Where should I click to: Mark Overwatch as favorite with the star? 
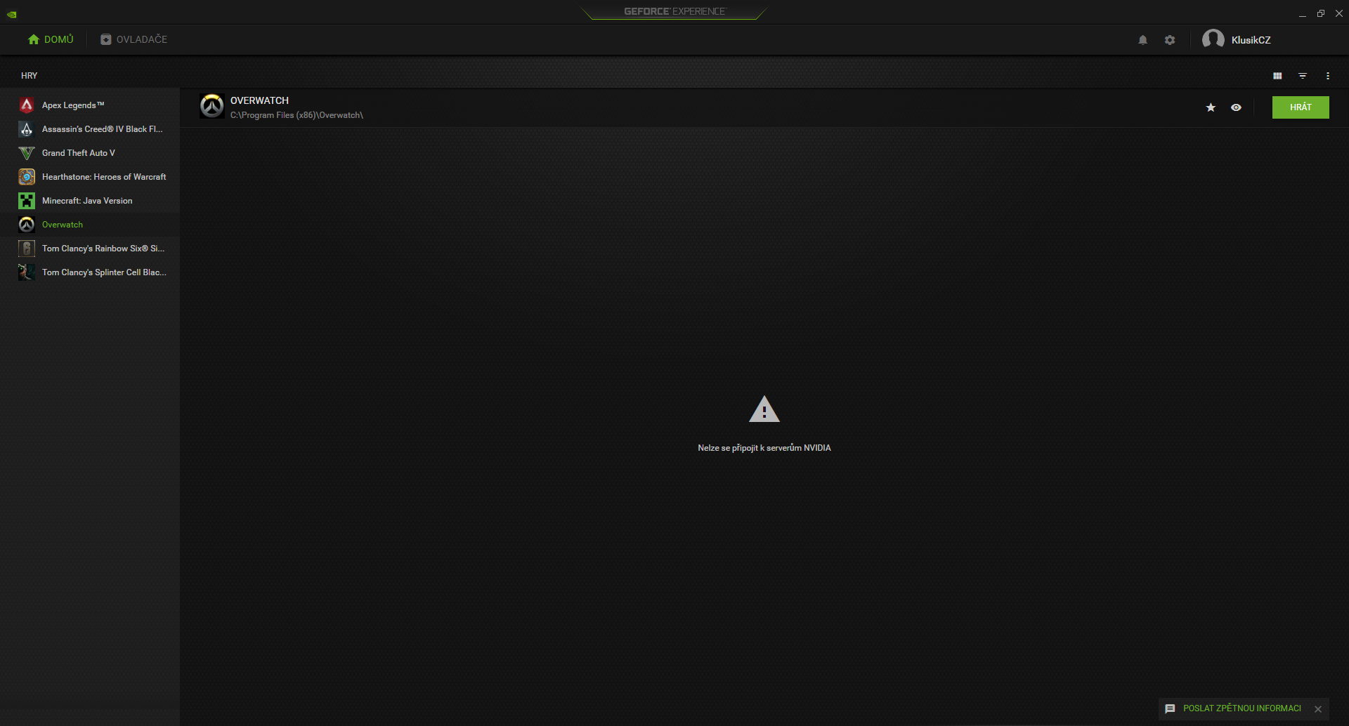(x=1211, y=107)
